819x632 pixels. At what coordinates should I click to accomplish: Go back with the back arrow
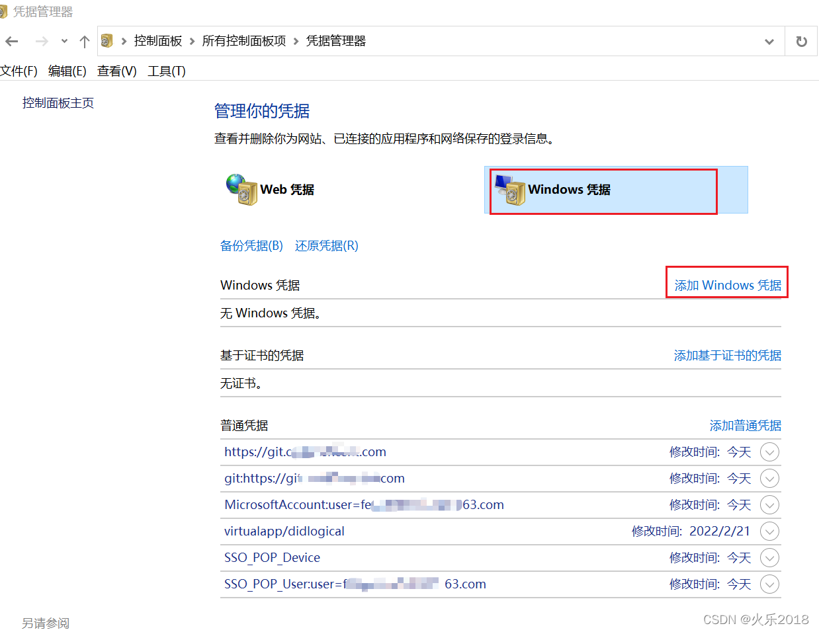point(12,42)
